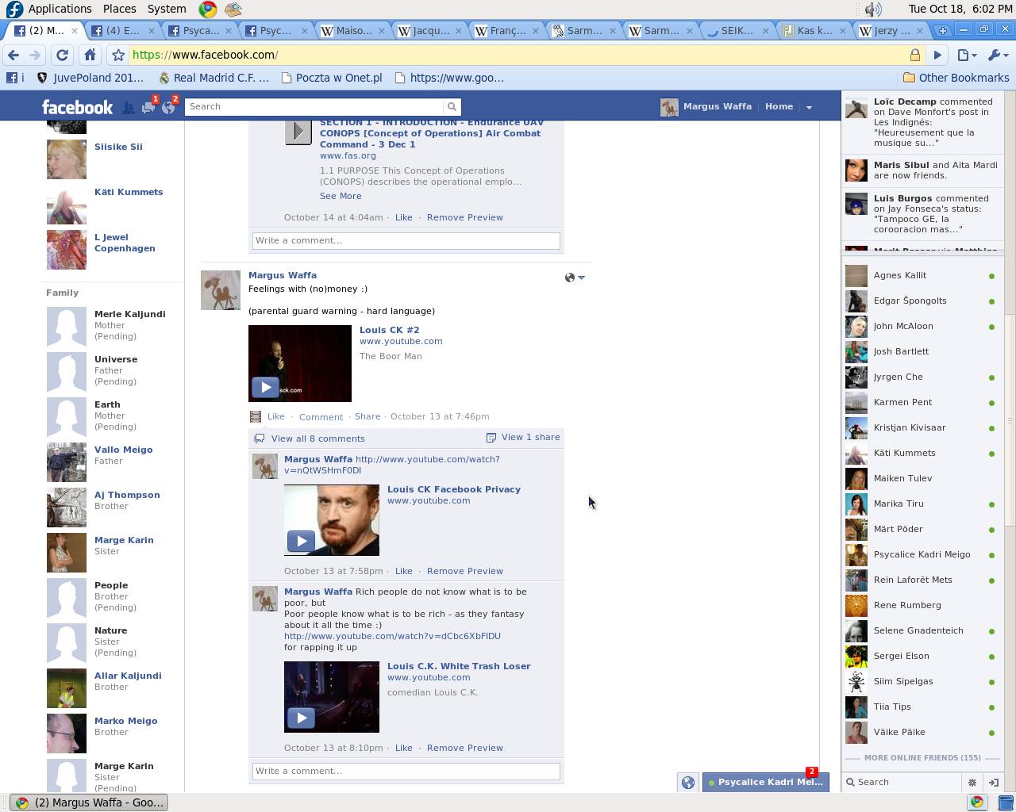
Task: Collapse chat sidebar icon
Action: coord(993,782)
